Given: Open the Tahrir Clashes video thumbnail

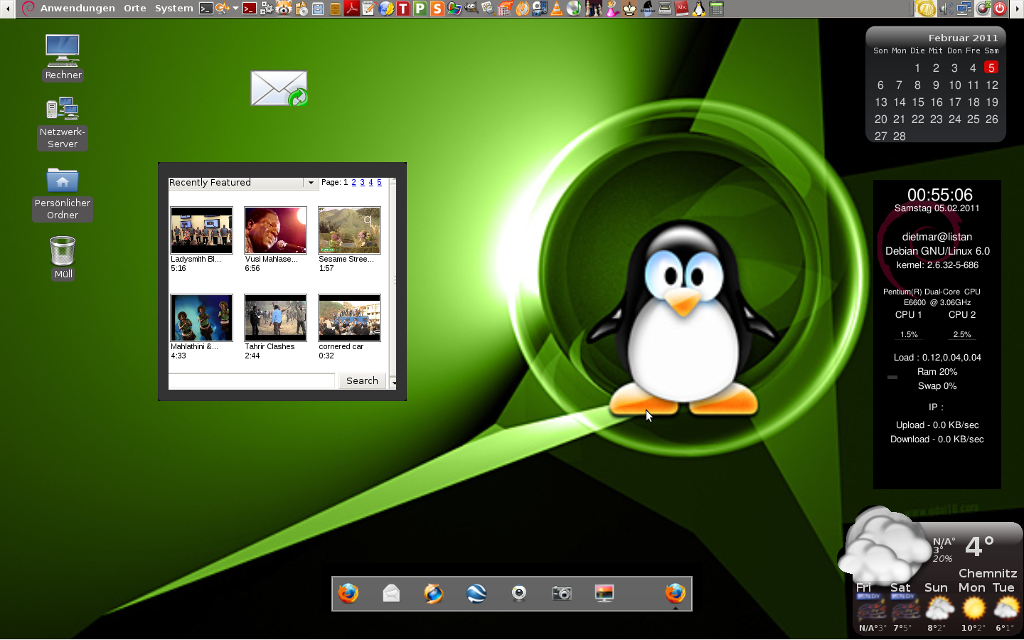Looking at the screenshot, I should (276, 318).
